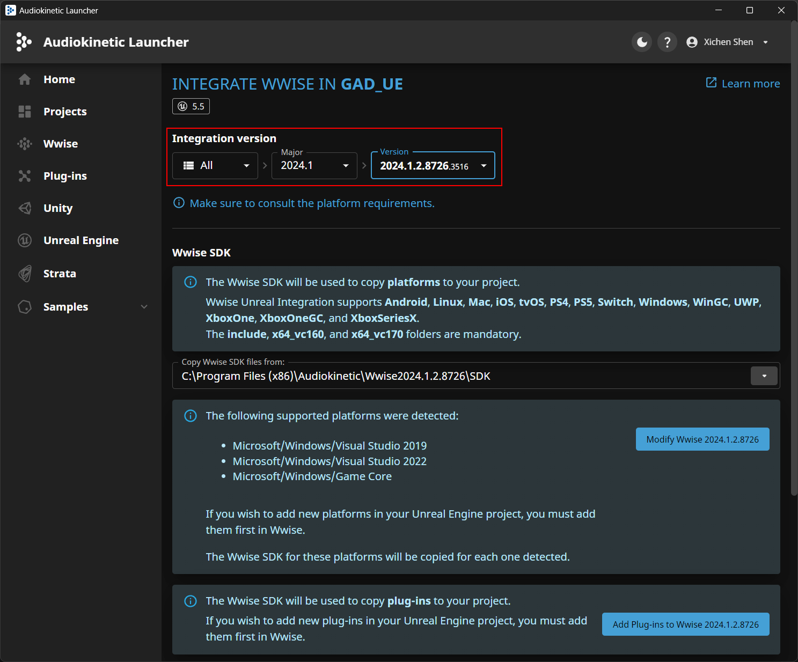Open the Unreal Engine page

coord(81,240)
